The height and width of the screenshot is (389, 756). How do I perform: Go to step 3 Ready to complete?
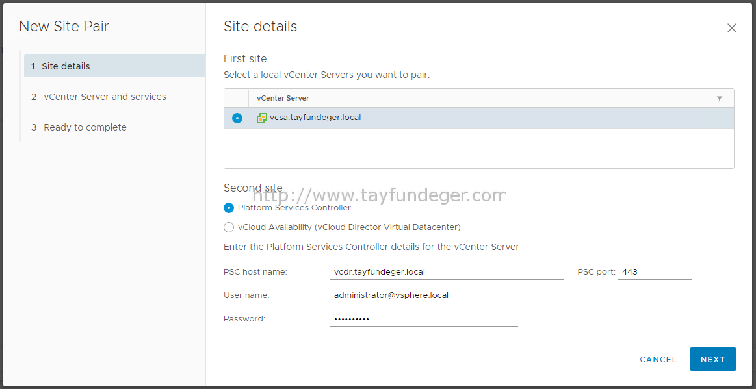coord(115,127)
